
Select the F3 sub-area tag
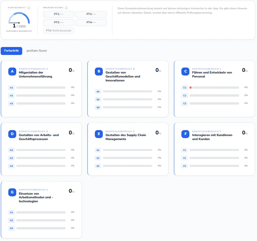click(184, 166)
